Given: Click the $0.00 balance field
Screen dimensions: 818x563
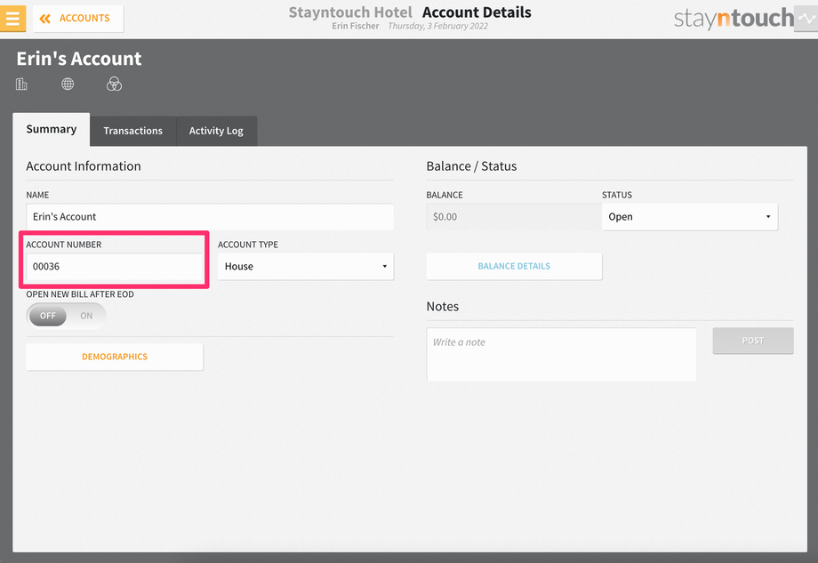Looking at the screenshot, I should coord(514,217).
